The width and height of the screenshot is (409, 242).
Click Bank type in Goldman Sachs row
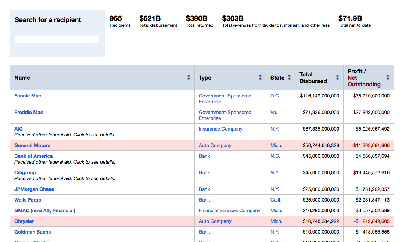coord(204,232)
